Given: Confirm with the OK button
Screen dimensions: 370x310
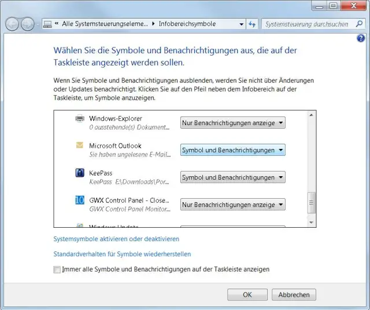Looking at the screenshot, I should point(247,294).
